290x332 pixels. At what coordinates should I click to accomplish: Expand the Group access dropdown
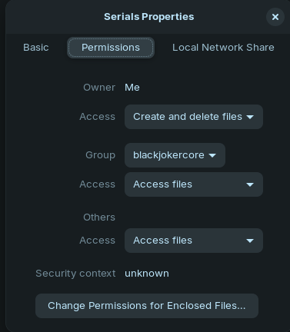194,184
